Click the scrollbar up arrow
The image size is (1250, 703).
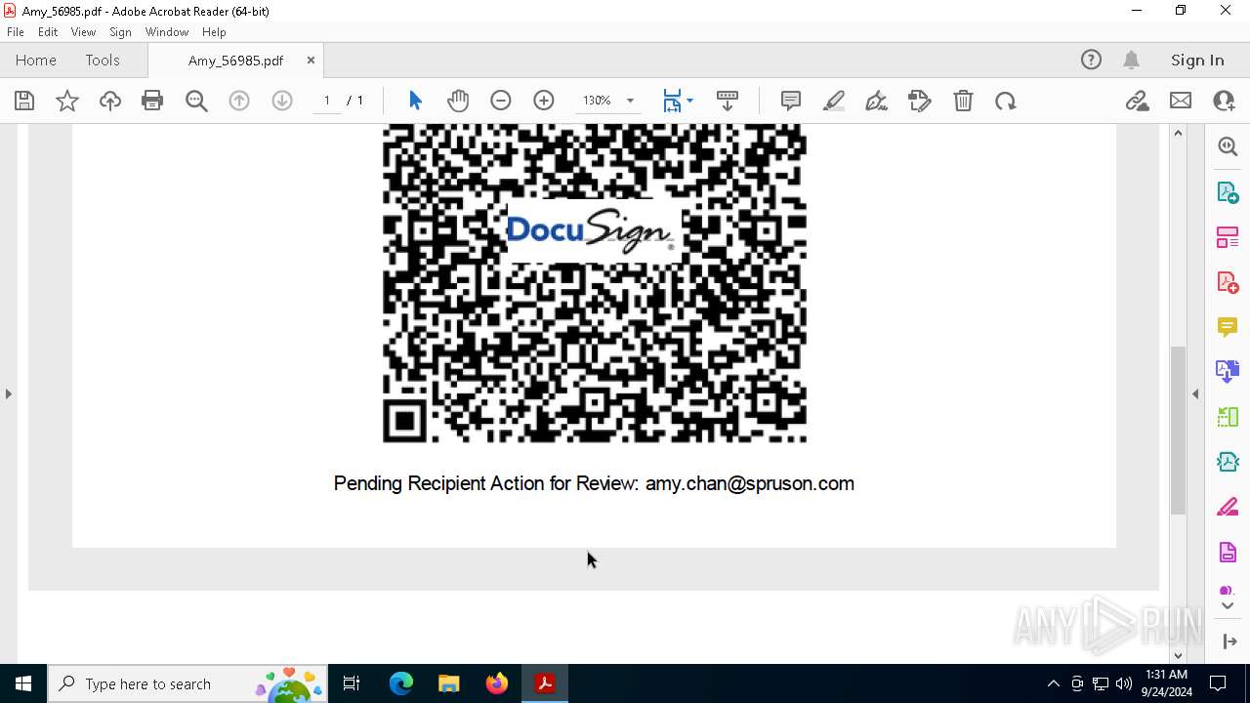(1178, 133)
